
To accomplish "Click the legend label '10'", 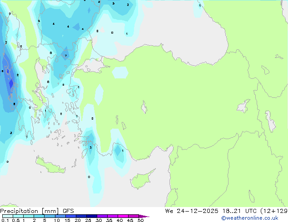I will (x=57, y=220).
